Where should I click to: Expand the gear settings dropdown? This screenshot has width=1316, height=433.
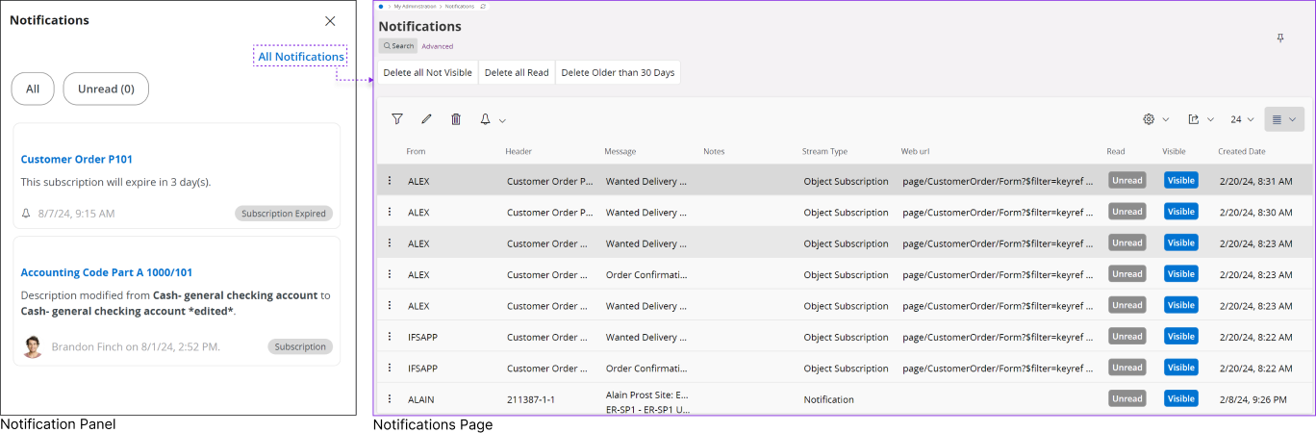[x=1155, y=119]
